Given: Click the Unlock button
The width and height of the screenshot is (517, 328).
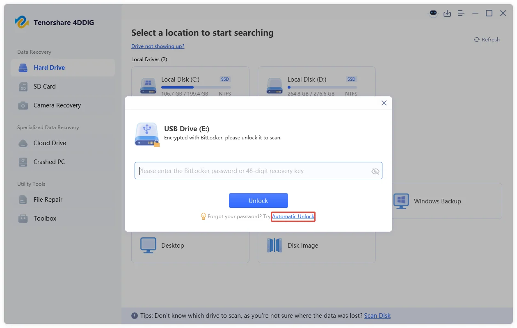Looking at the screenshot, I should 258,200.
